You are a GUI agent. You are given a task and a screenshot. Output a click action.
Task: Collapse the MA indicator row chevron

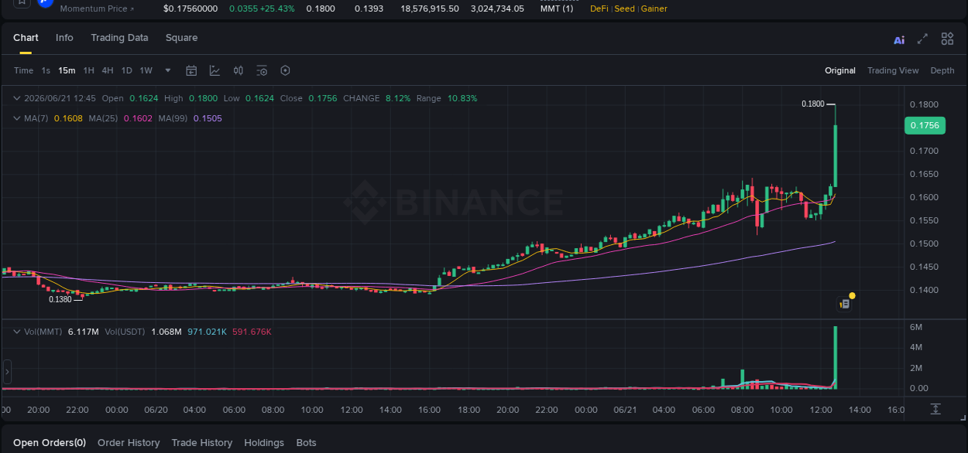[16, 118]
